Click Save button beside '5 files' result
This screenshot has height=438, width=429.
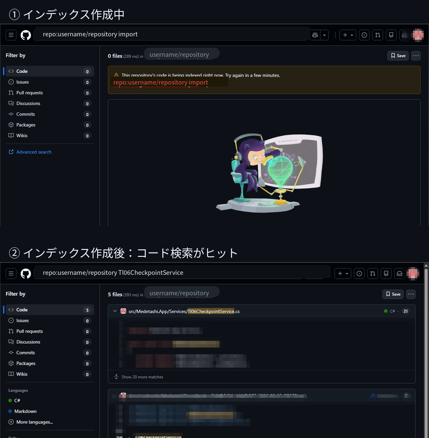pos(393,294)
